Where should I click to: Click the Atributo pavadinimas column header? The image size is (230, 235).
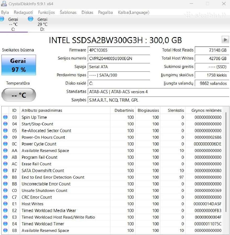coord(65,110)
